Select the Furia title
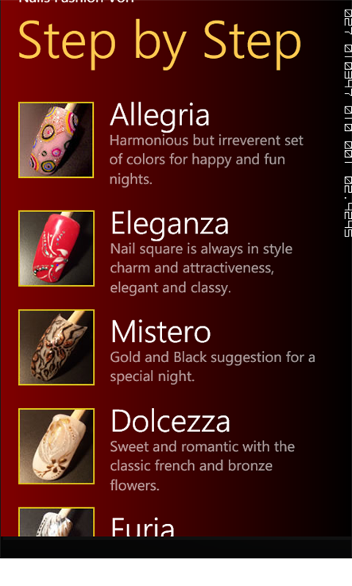This screenshot has width=352, height=586. (x=142, y=527)
